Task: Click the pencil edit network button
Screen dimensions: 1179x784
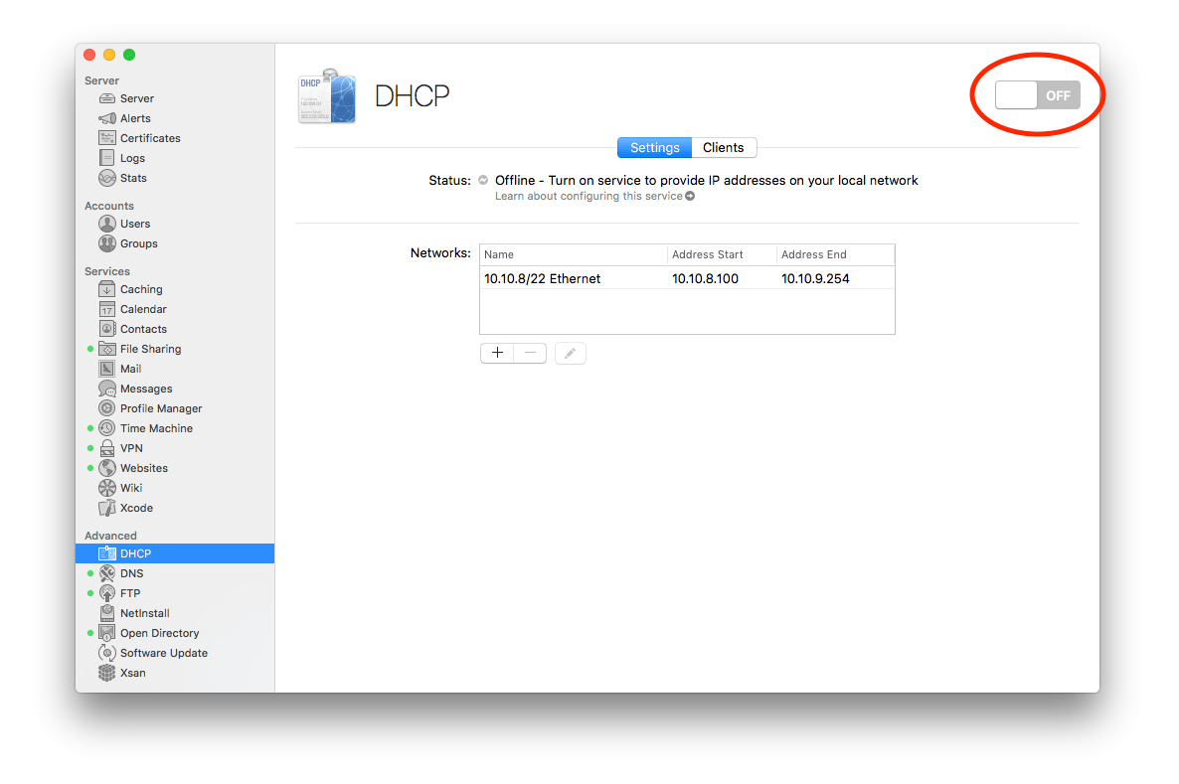Action: 570,353
